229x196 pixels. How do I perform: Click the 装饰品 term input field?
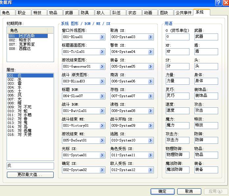coord(206,96)
